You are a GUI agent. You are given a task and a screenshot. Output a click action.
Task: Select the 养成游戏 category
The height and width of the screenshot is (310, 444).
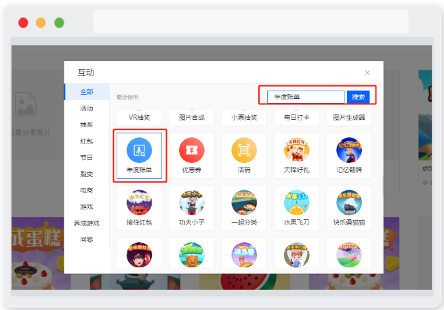[x=87, y=223]
